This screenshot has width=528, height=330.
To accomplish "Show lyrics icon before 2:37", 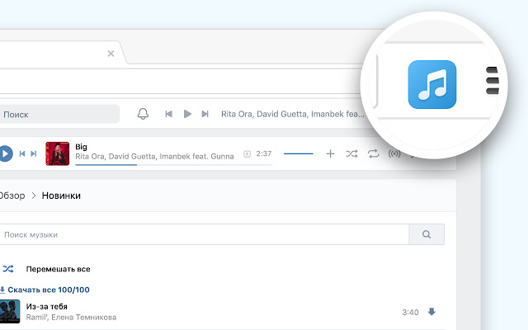I will point(247,154).
